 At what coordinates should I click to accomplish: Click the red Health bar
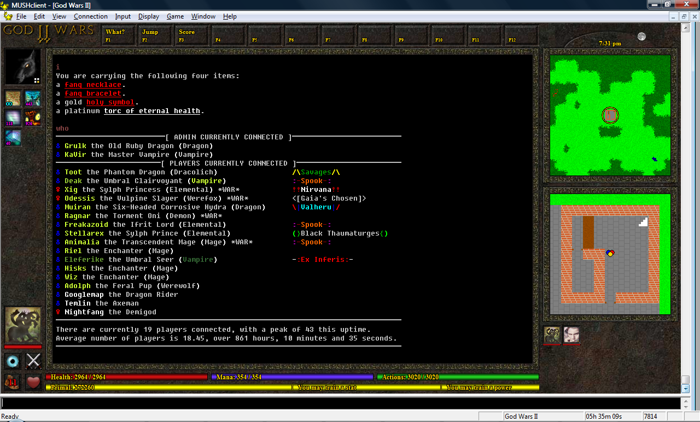[x=127, y=377]
